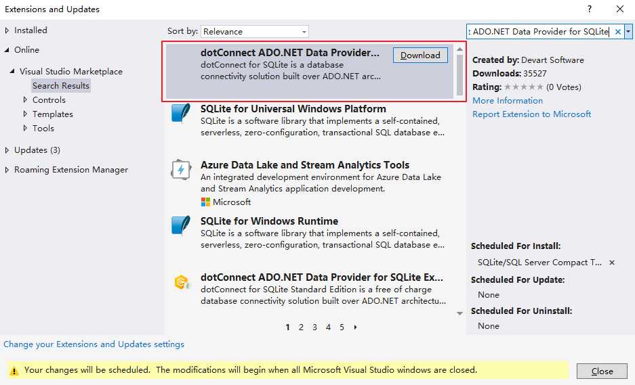Image resolution: width=635 pixels, height=385 pixels.
Task: Click the results list scroll up arrow
Action: click(x=459, y=49)
